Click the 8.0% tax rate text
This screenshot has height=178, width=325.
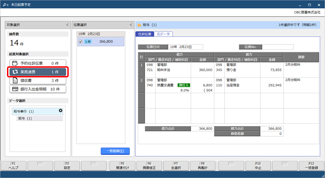point(185,90)
